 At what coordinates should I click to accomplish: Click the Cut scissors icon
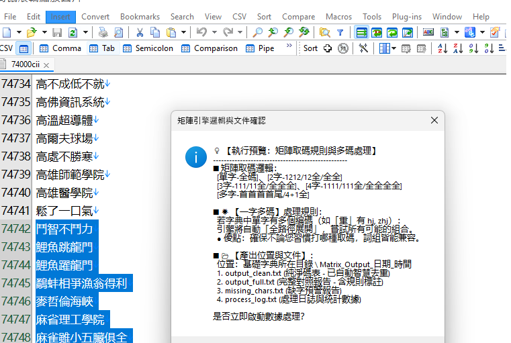tap(140, 32)
